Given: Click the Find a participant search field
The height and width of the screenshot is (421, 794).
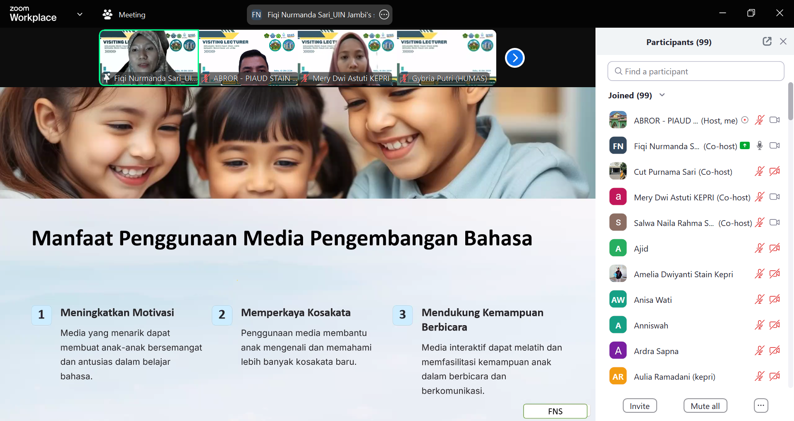Looking at the screenshot, I should click(696, 71).
